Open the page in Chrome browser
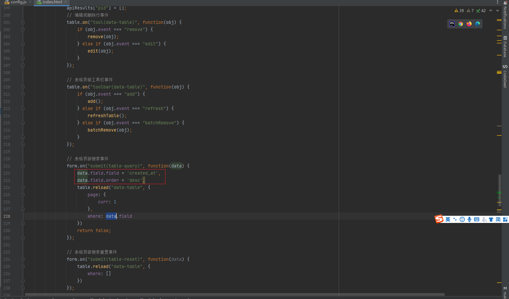The image size is (509, 299). click(x=461, y=24)
